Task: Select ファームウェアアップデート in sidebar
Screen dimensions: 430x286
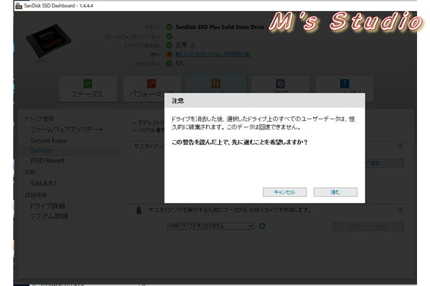Action: 67,129
